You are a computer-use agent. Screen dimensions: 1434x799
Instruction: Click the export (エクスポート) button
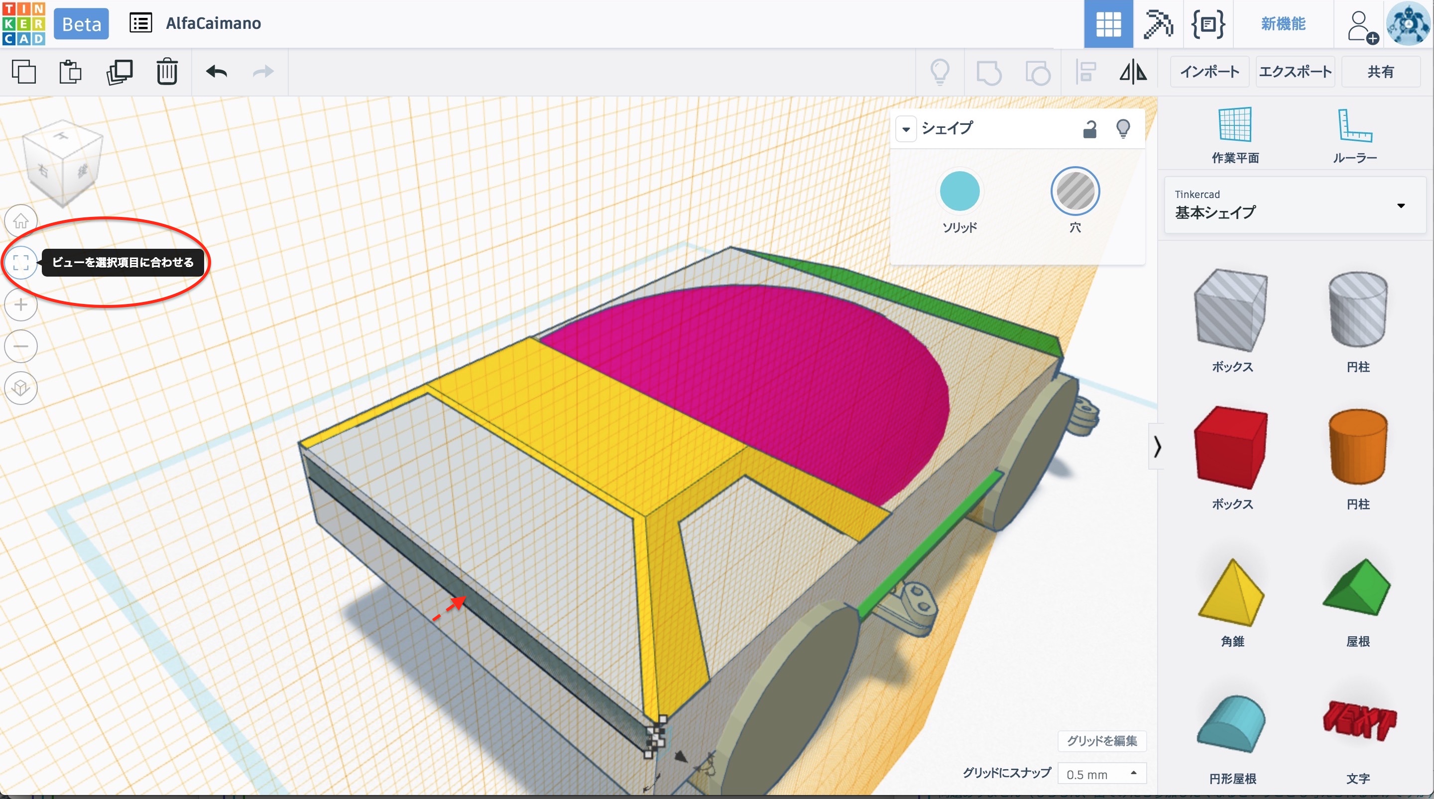coord(1295,72)
